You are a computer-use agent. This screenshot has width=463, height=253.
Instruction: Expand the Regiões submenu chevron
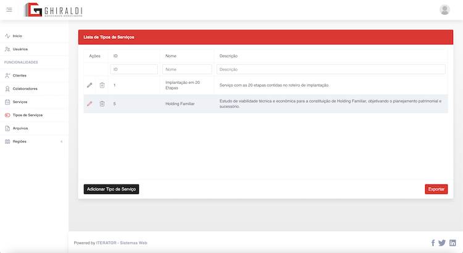pos(61,142)
